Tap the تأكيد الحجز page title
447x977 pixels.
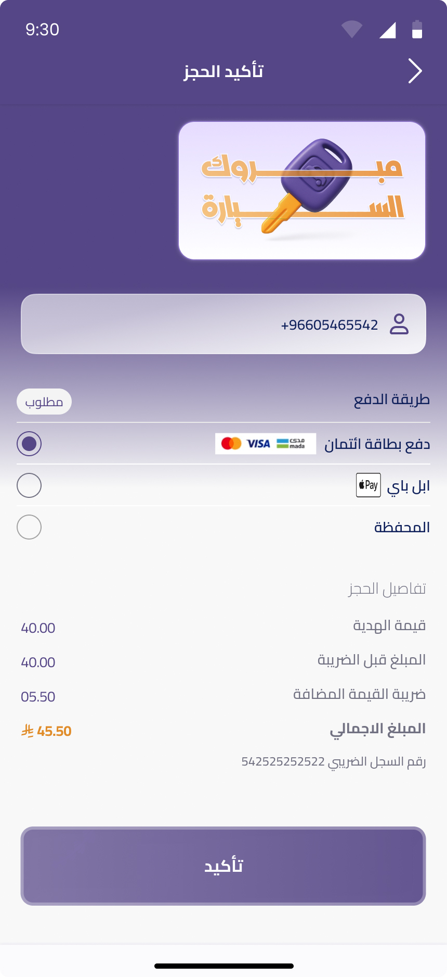click(223, 71)
